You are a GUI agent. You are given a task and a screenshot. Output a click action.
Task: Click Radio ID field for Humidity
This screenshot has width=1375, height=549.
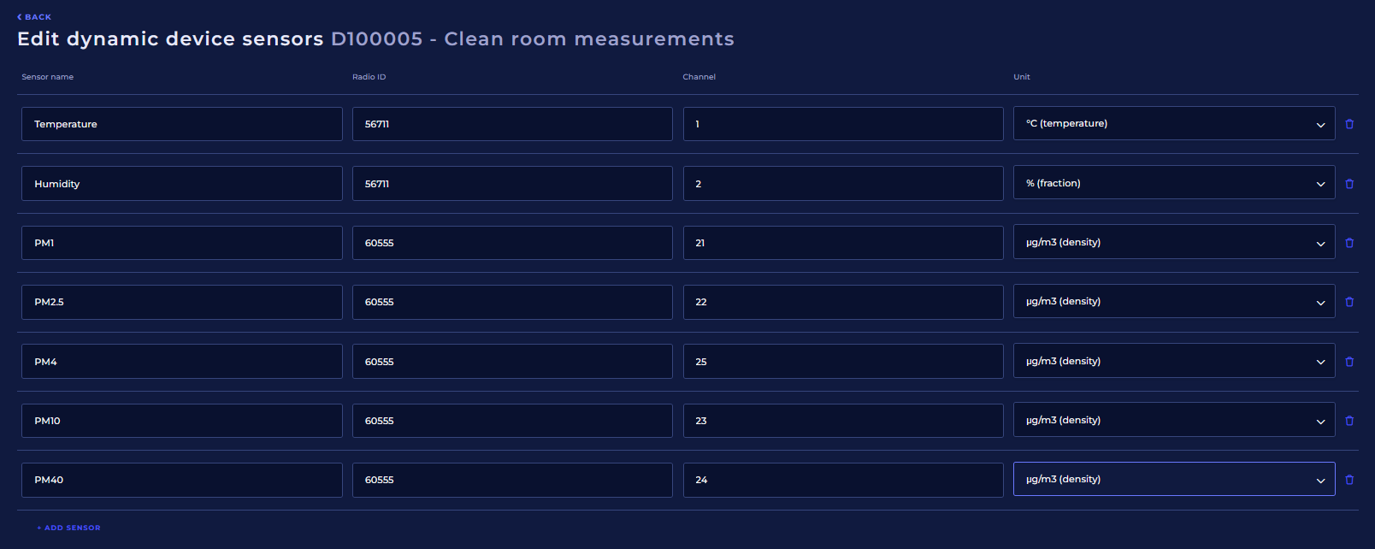point(511,184)
